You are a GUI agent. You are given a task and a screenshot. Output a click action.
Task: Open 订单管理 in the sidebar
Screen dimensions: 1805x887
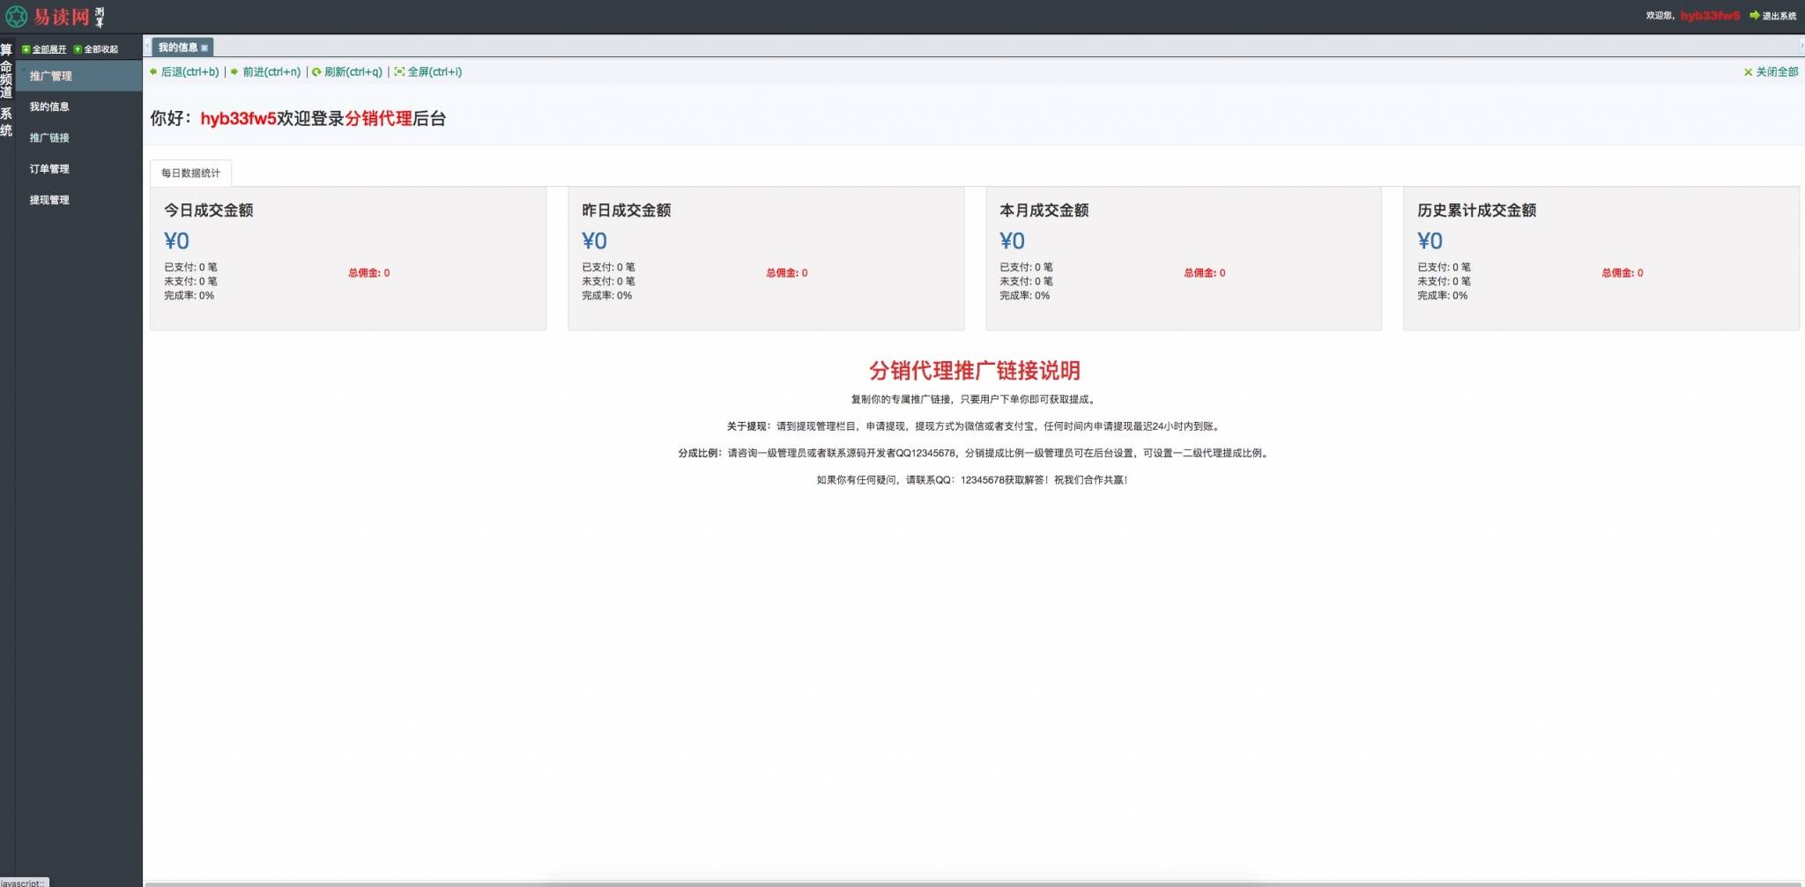coord(50,168)
